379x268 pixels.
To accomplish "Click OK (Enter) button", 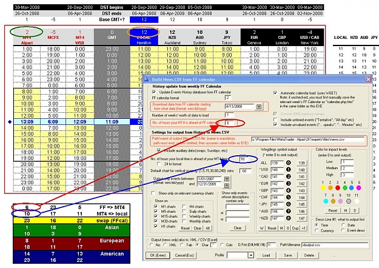I will [158, 255].
